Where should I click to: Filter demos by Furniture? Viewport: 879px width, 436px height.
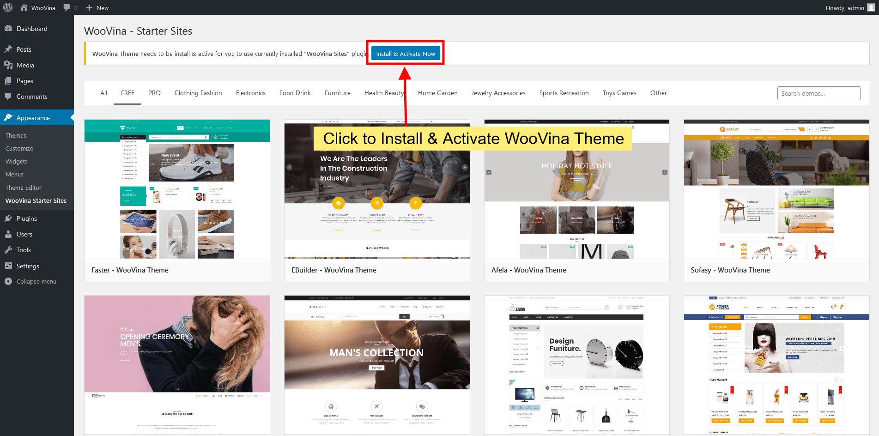click(338, 93)
